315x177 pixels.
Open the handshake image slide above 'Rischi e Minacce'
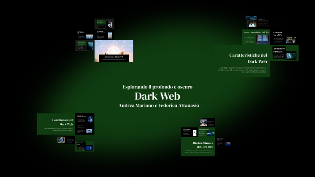click(207, 132)
